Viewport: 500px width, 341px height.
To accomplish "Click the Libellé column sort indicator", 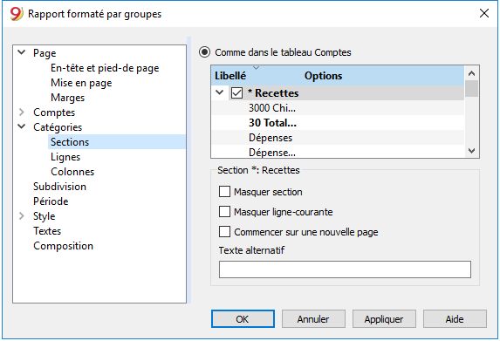I will [x=256, y=68].
